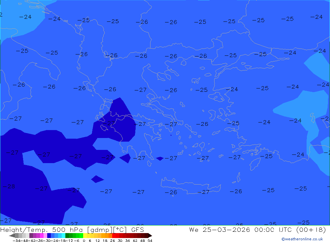Click the dark brown arrow end of the color scale
The width and height of the screenshot is (330, 242).
pos(150,236)
